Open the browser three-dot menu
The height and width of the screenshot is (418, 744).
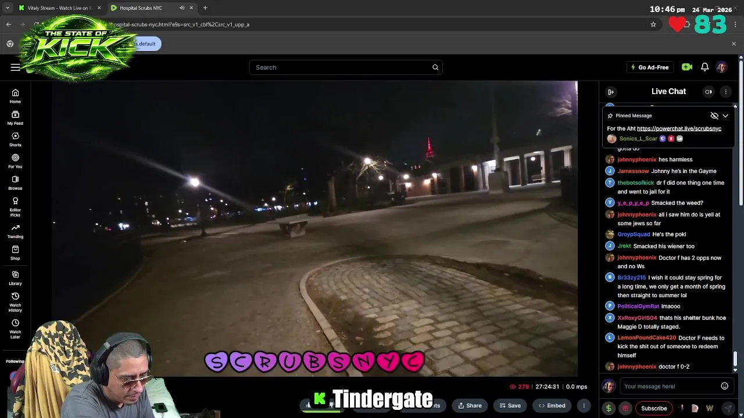coord(736,24)
